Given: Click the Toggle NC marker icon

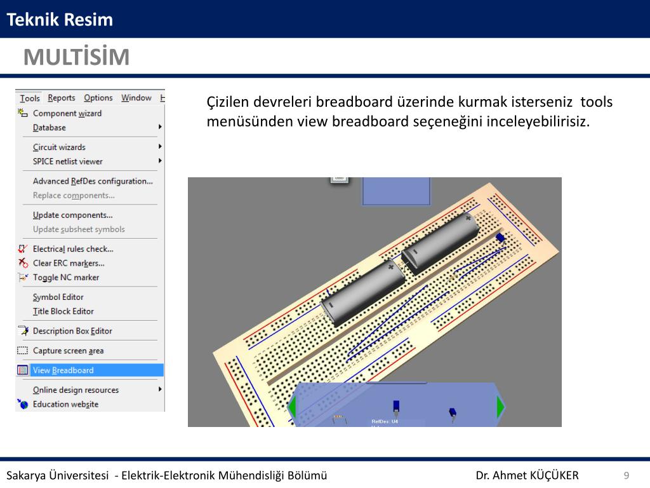Looking at the screenshot, I should click(x=23, y=277).
